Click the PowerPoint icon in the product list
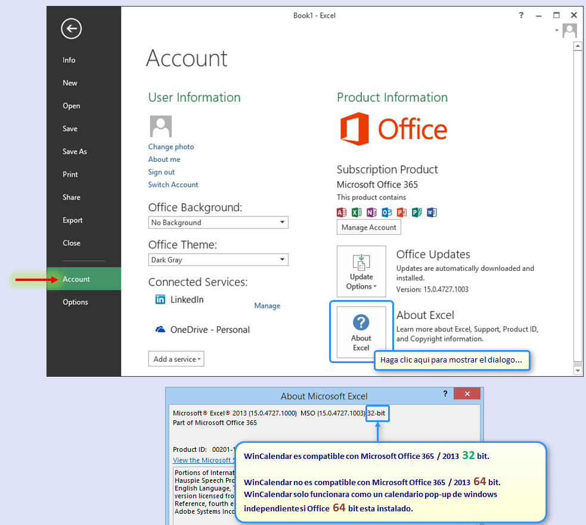 [x=401, y=211]
